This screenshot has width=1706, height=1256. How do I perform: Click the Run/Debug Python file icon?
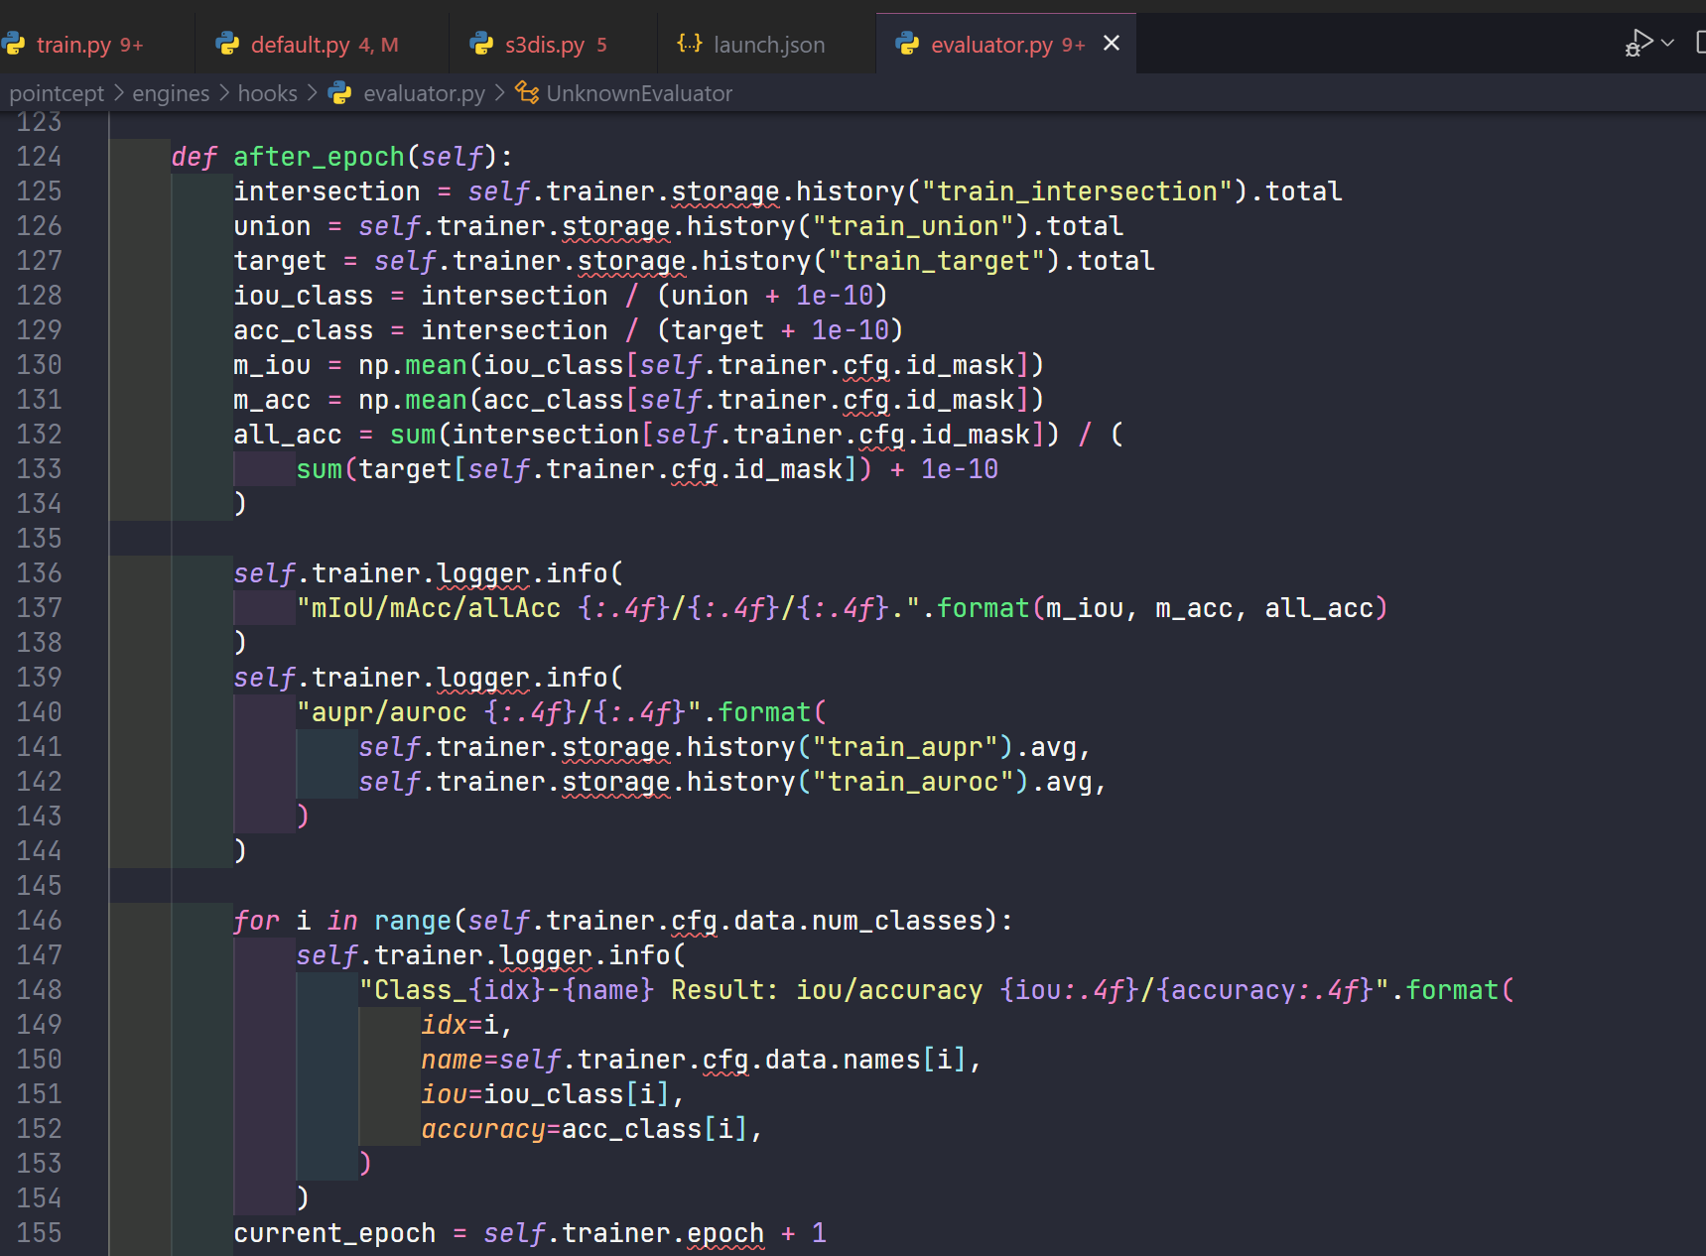1639,44
